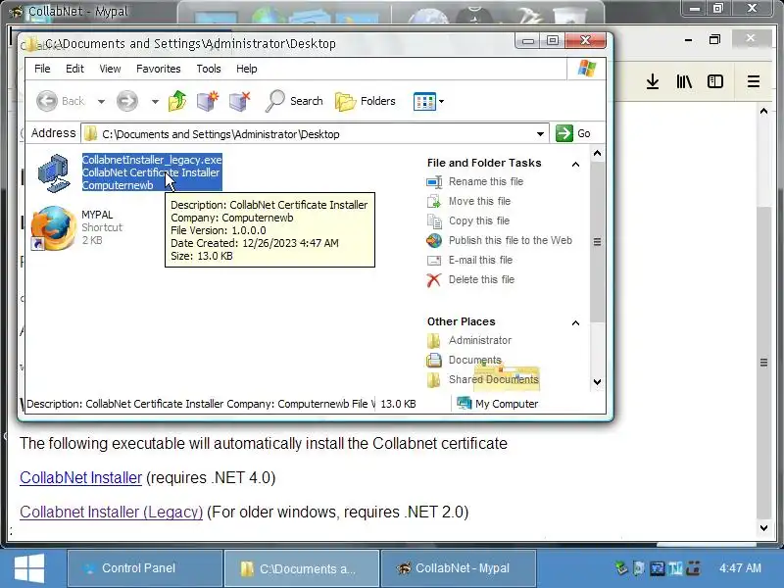The image size is (784, 588).
Task: Toggle the Folders pane
Action: (x=366, y=101)
